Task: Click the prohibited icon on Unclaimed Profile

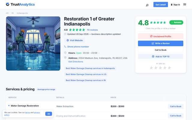Action: coord(151,36)
